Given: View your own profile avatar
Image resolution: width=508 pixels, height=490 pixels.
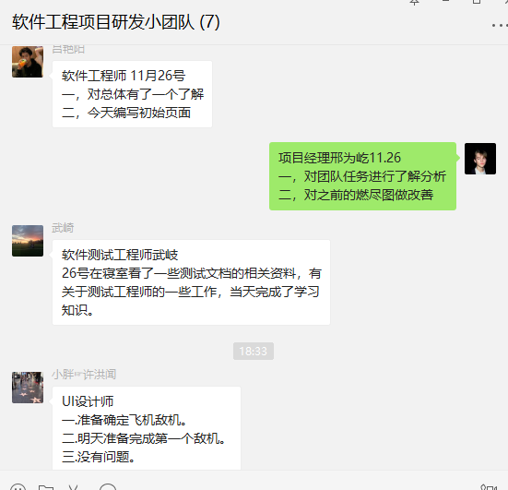Looking at the screenshot, I should pyautogui.click(x=480, y=159).
